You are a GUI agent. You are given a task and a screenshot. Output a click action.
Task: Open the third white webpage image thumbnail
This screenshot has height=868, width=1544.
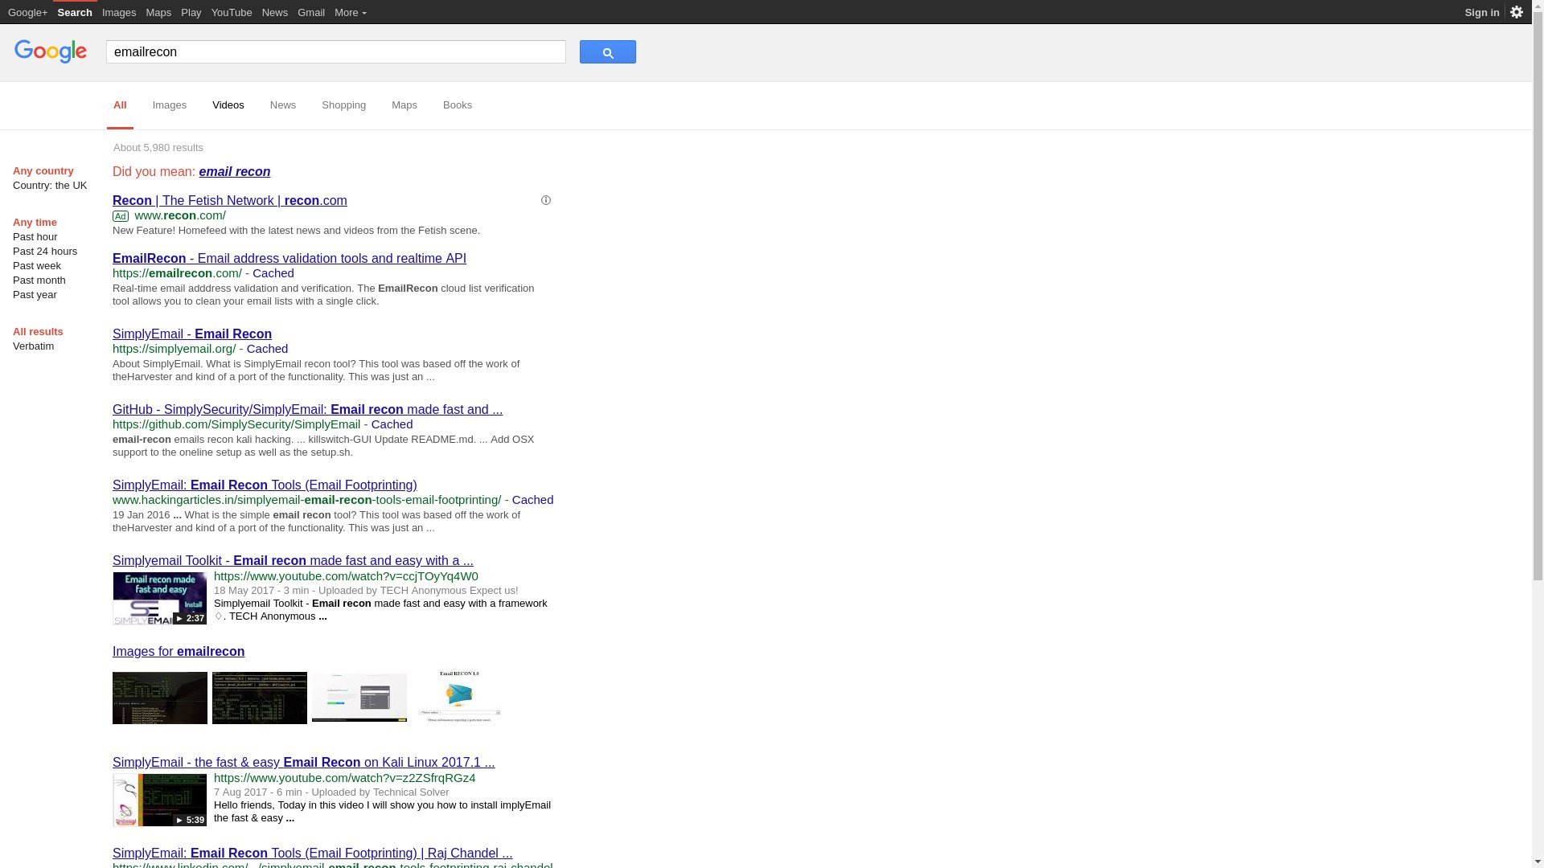[359, 698]
